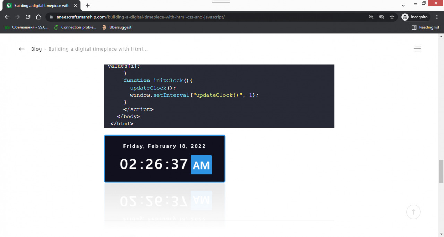The height and width of the screenshot is (237, 444).
Task: Click the scroll-to-top circular button
Action: coord(413,212)
